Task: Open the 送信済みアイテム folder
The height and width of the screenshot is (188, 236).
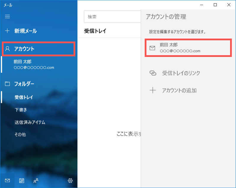Action: (x=30, y=122)
